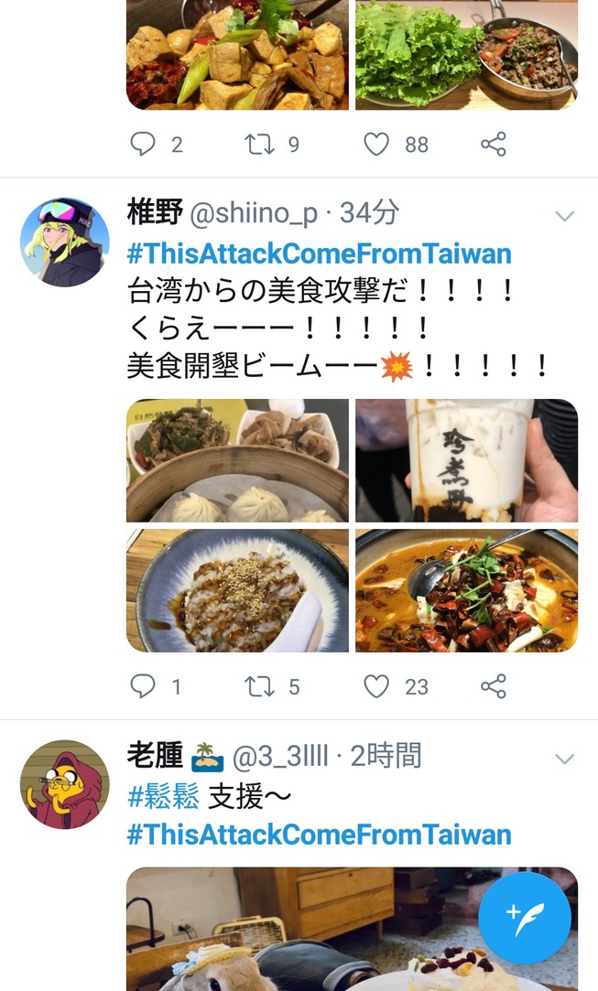Screen dimensions: 598x991
Task: Retweet 椎野's food attack tweet
Action: 259,686
